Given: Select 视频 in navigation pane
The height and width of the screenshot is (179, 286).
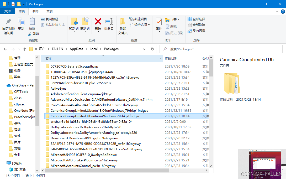Looking at the screenshot, I should [15, 70].
